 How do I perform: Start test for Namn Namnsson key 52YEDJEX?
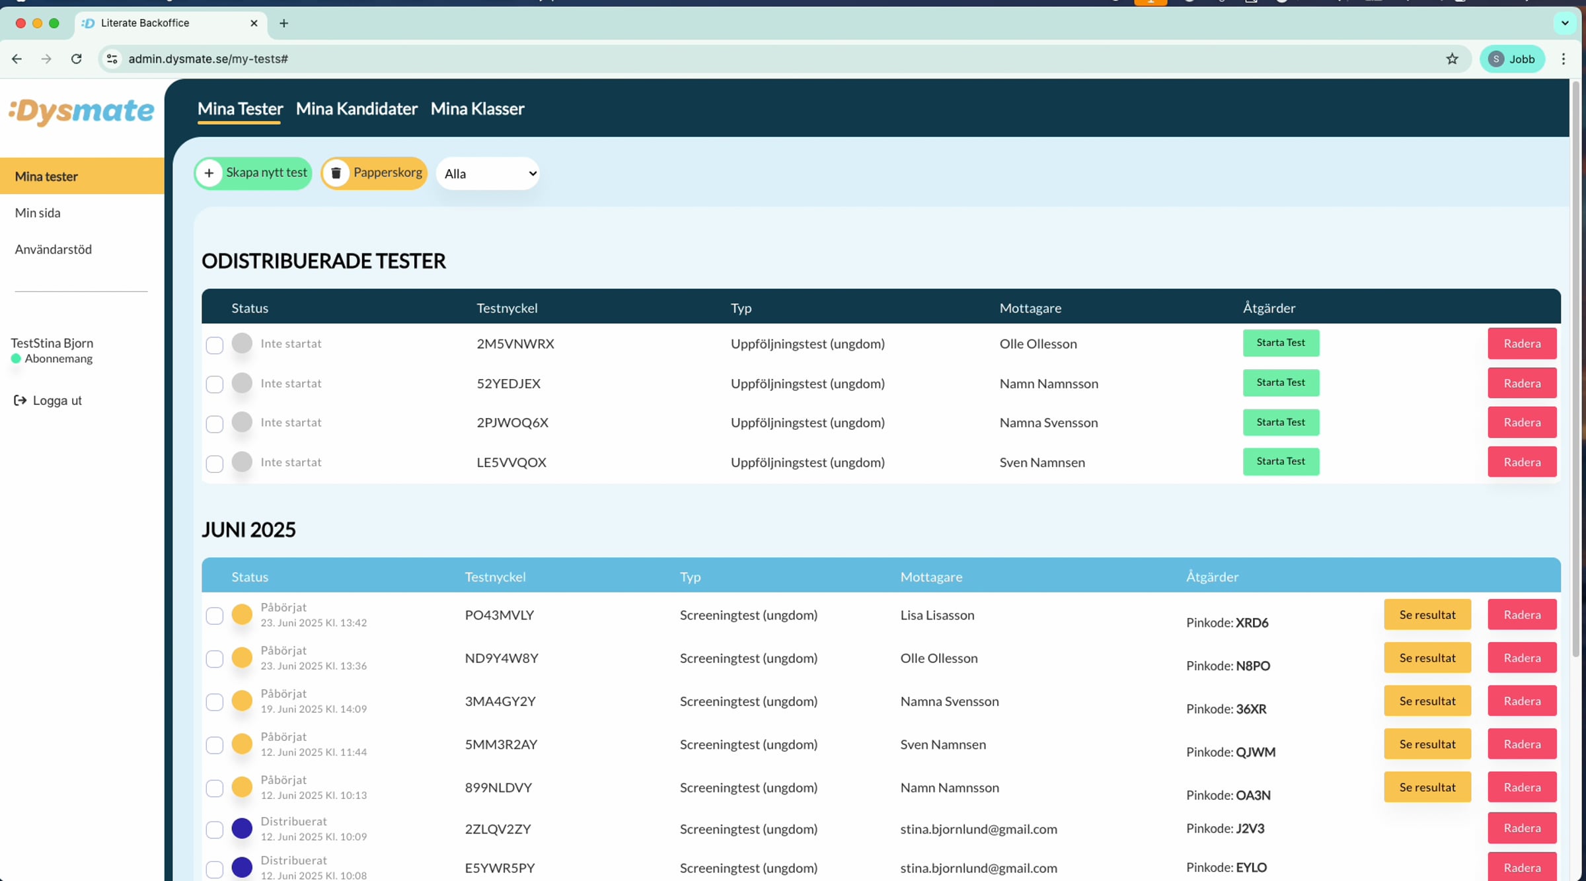click(1281, 382)
